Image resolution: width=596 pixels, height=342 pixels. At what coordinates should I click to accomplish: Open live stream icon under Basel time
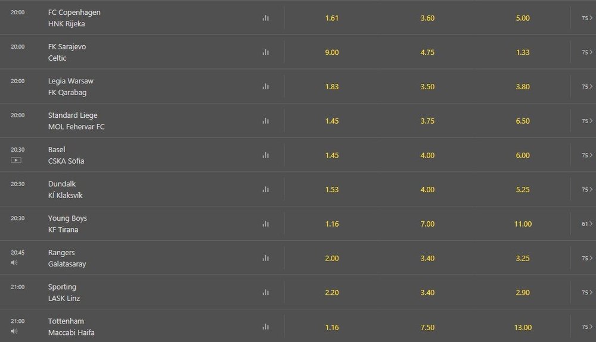point(16,160)
